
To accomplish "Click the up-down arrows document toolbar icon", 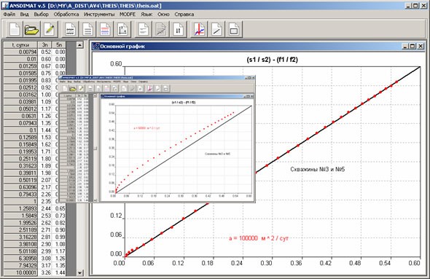I will 178,29.
